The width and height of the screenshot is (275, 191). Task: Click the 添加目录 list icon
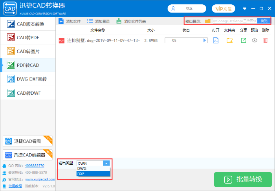pyautogui.click(x=90, y=21)
